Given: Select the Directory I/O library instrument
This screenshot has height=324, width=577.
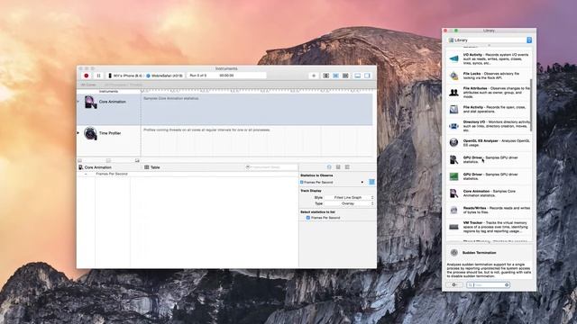Looking at the screenshot, I should coord(489,126).
